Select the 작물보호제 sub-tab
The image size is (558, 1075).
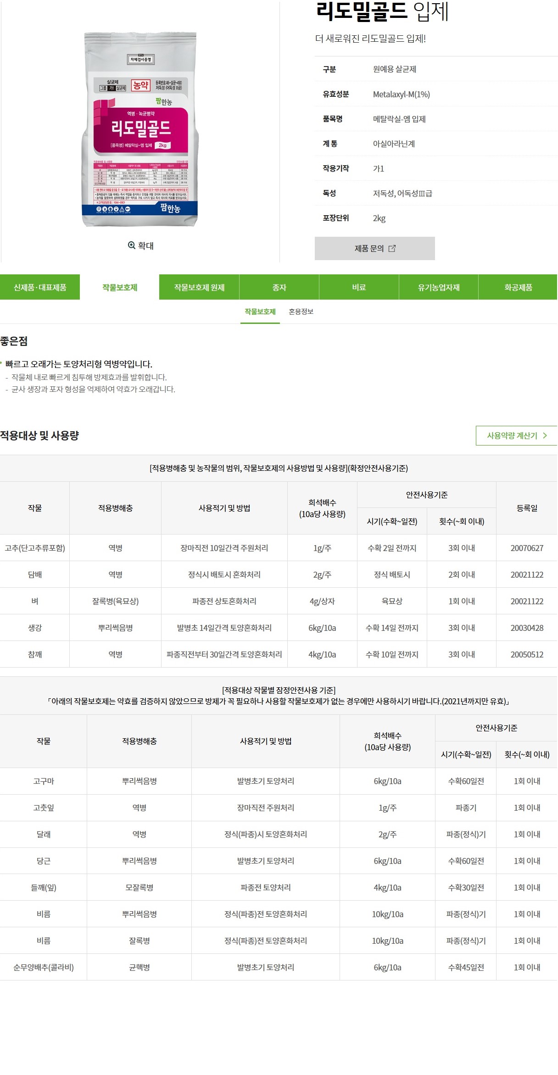point(260,312)
